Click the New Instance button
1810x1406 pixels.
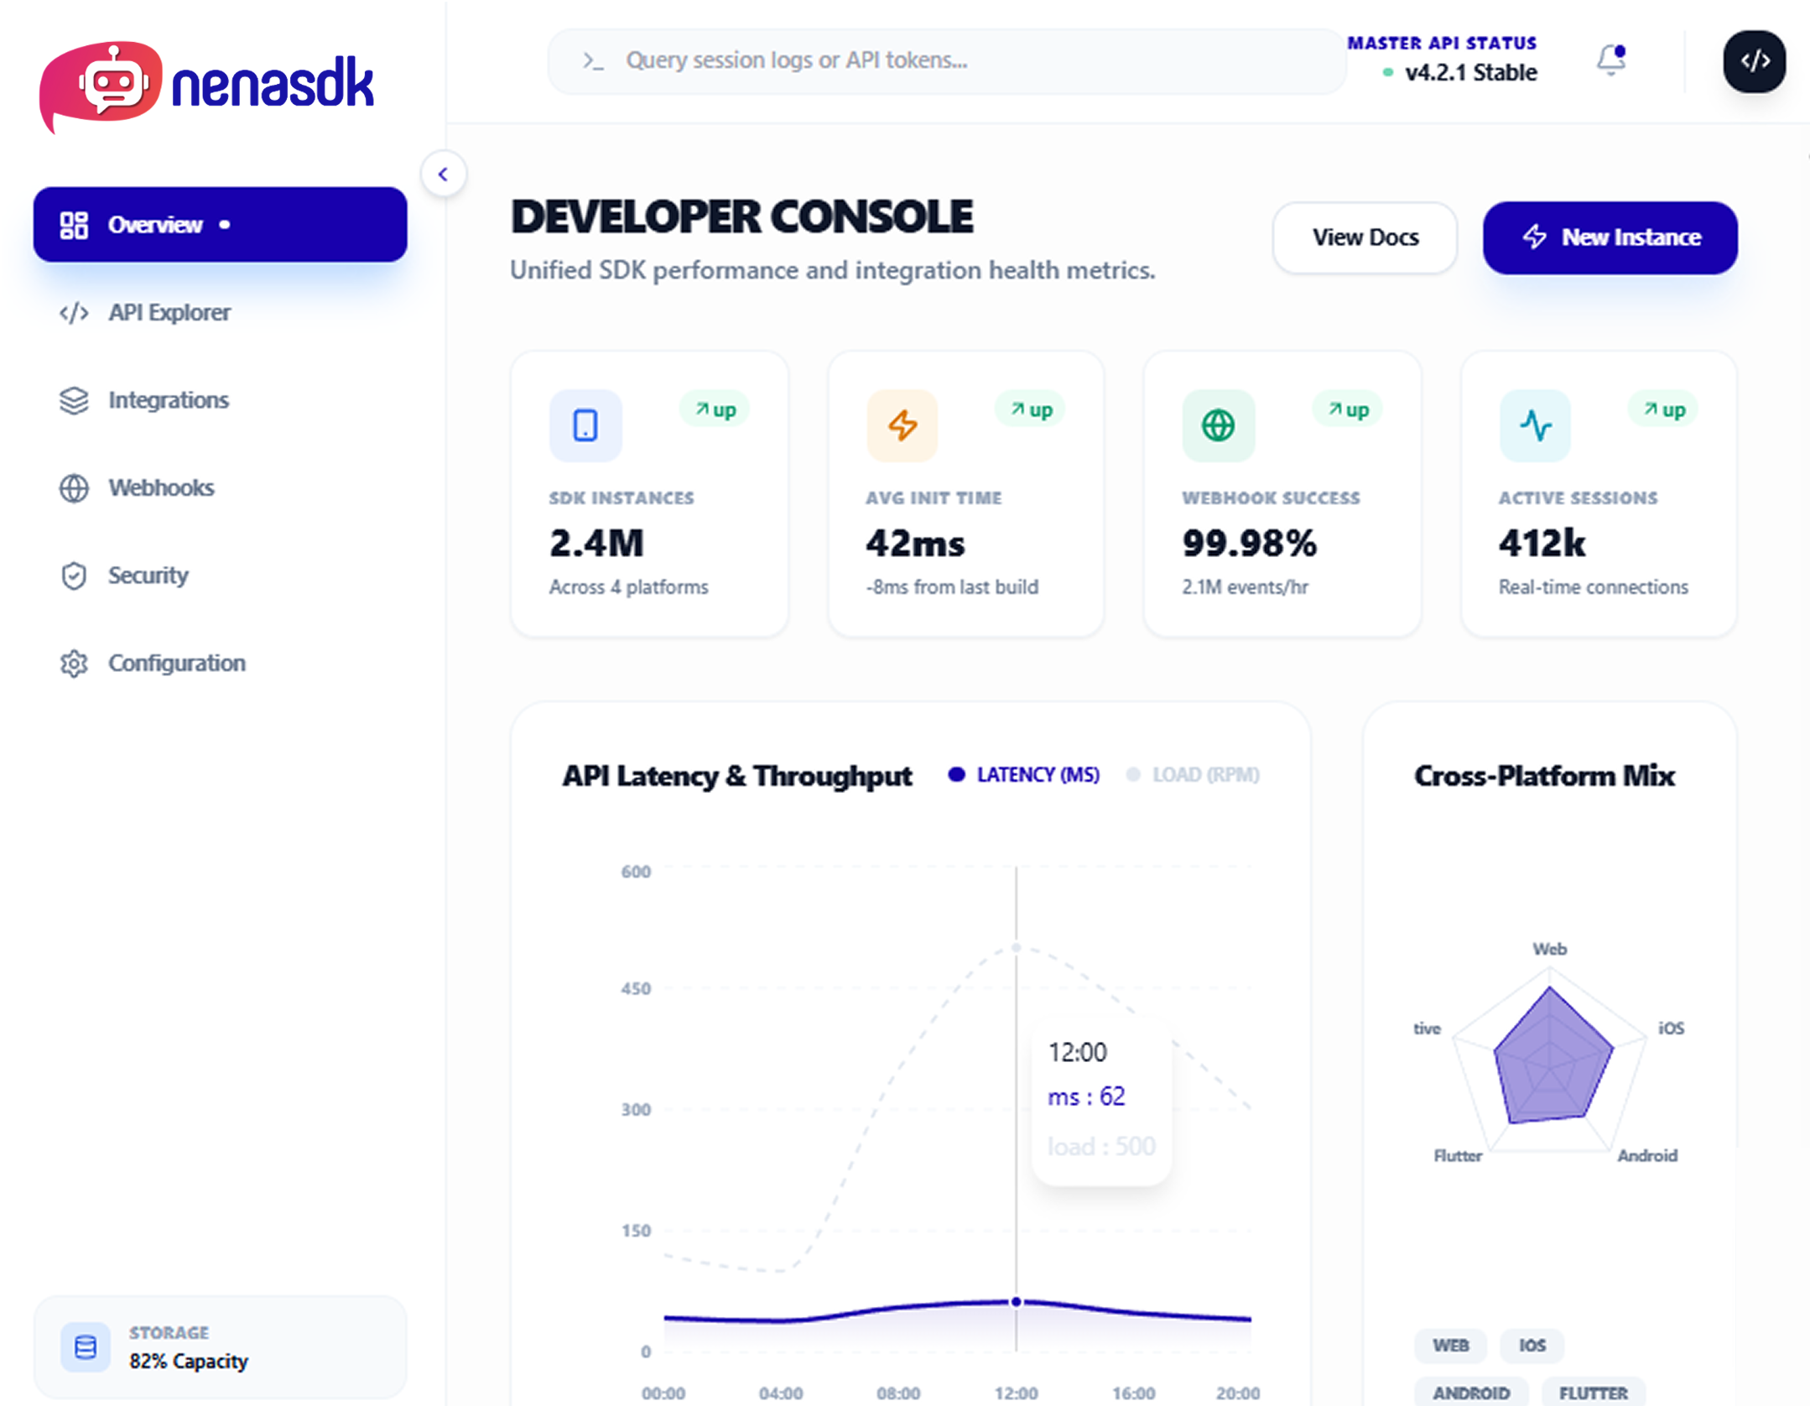tap(1609, 237)
